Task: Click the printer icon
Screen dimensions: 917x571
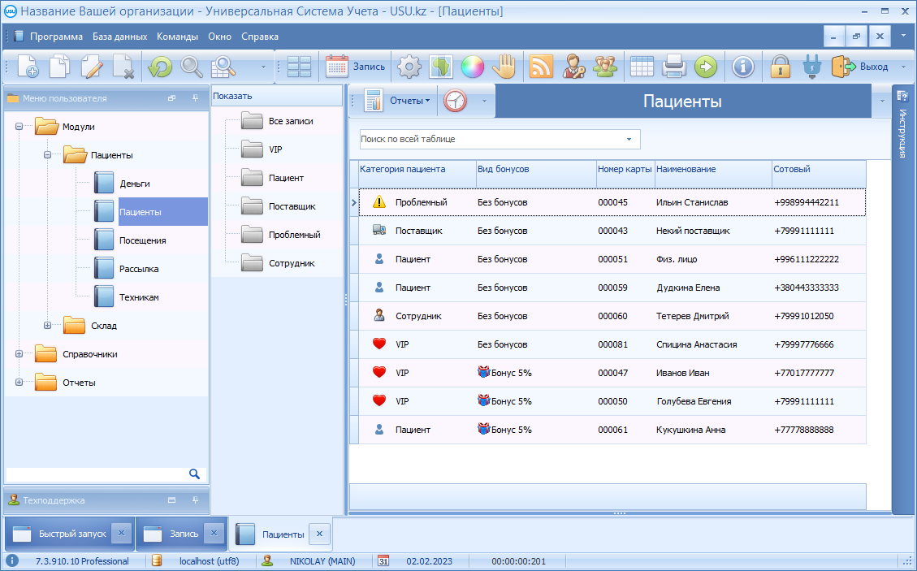Action: (x=674, y=67)
